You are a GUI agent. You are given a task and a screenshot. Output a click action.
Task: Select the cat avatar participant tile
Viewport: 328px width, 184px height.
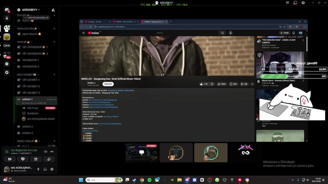click(x=211, y=153)
